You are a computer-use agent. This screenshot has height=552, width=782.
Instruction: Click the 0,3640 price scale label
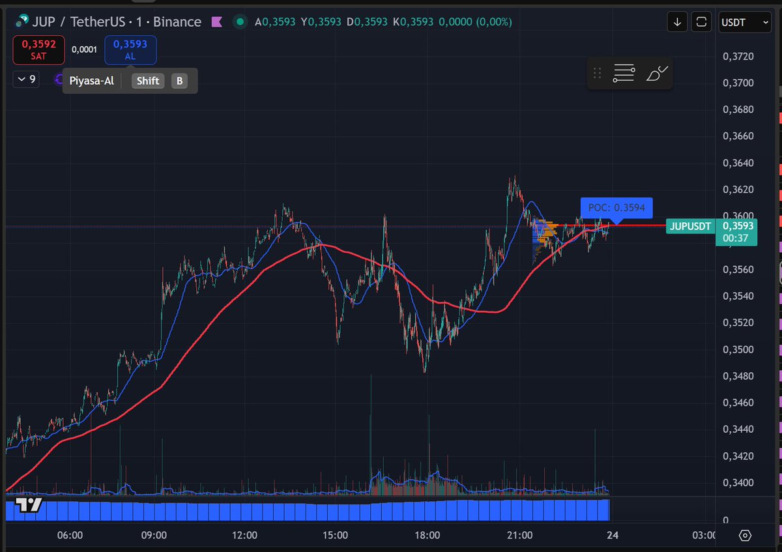coord(738,163)
